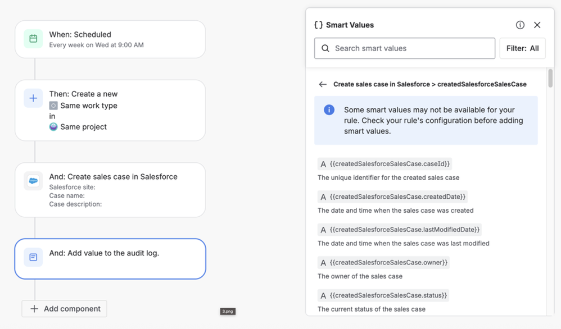
Task: Close the Smart Values panel
Action: point(537,25)
